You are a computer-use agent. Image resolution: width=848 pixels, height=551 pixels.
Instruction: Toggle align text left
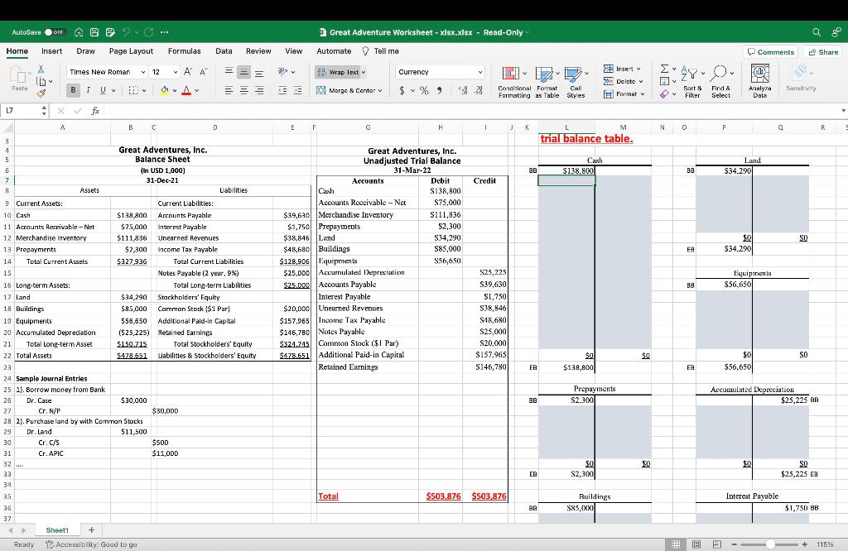point(229,90)
